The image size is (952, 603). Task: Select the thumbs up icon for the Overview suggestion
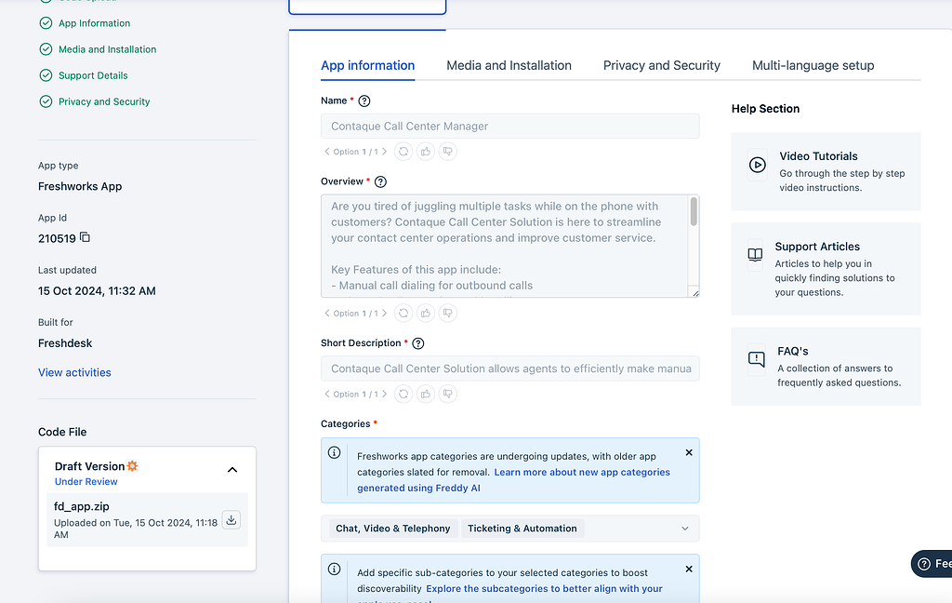pos(425,313)
